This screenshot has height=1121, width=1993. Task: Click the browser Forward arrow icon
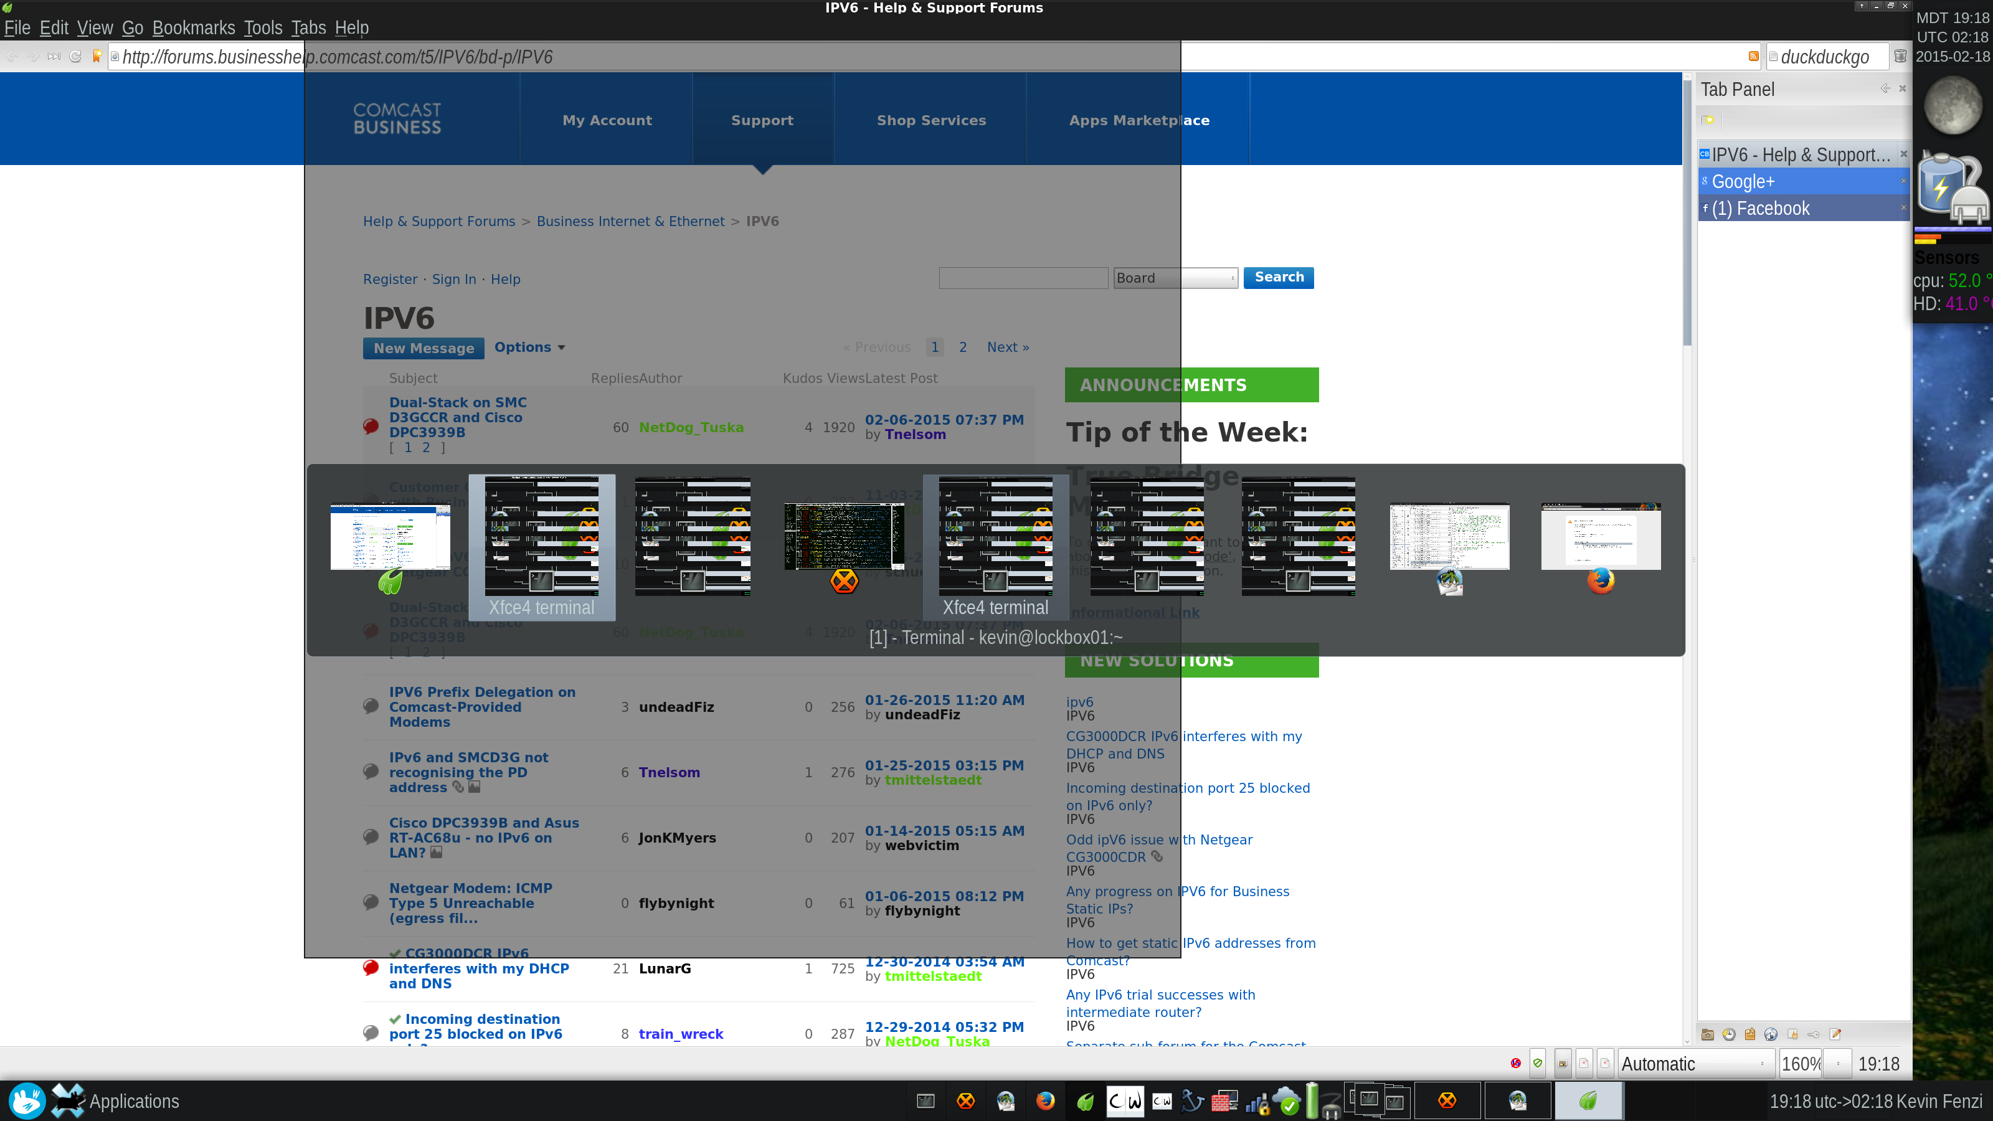(32, 57)
